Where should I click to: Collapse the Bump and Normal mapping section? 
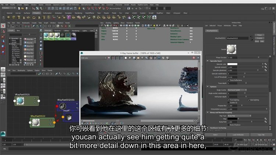[x=208, y=112]
